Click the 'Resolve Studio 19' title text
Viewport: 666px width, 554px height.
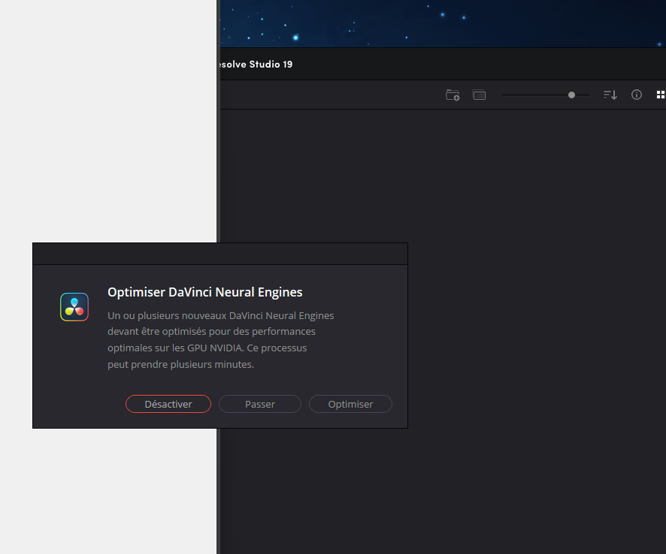tap(256, 64)
